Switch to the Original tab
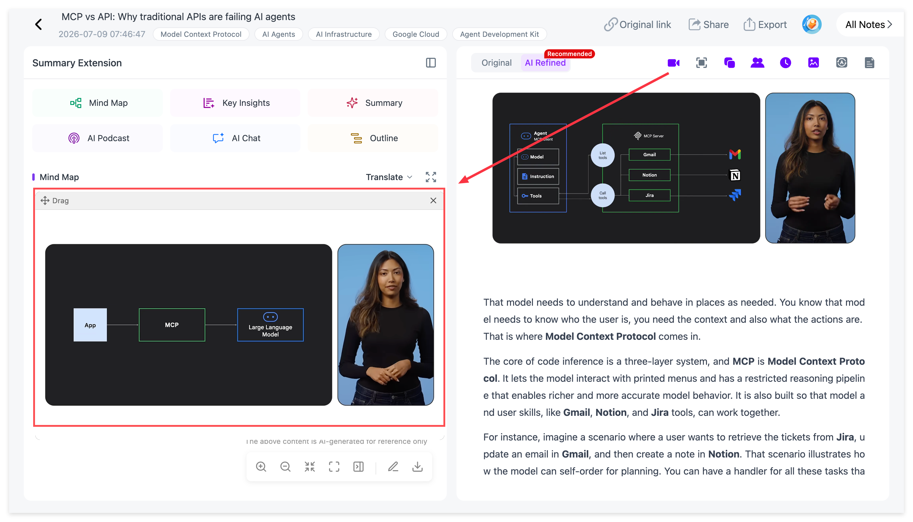Screen dimensions: 913x522 pyautogui.click(x=496, y=63)
